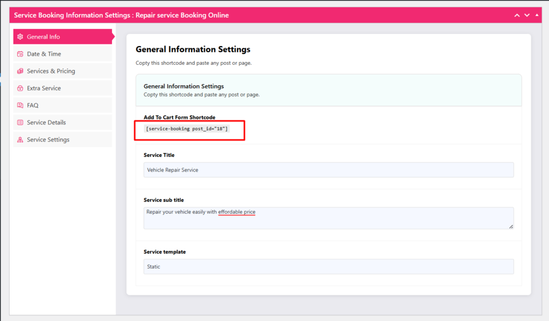Click the 'General Information Settings' main heading
Image resolution: width=549 pixels, height=321 pixels.
(193, 49)
